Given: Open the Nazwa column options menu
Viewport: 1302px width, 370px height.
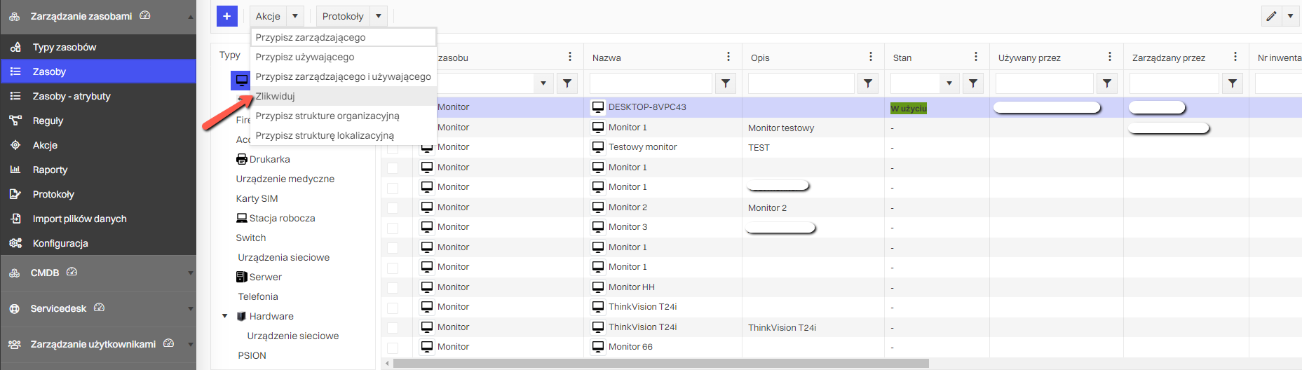Looking at the screenshot, I should 728,57.
